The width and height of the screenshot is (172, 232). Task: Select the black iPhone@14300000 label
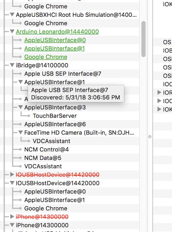click(x=42, y=225)
